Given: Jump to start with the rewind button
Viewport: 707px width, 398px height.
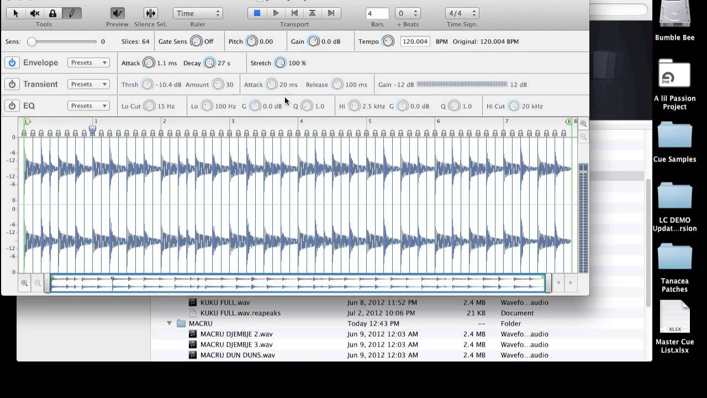Looking at the screenshot, I should point(294,13).
